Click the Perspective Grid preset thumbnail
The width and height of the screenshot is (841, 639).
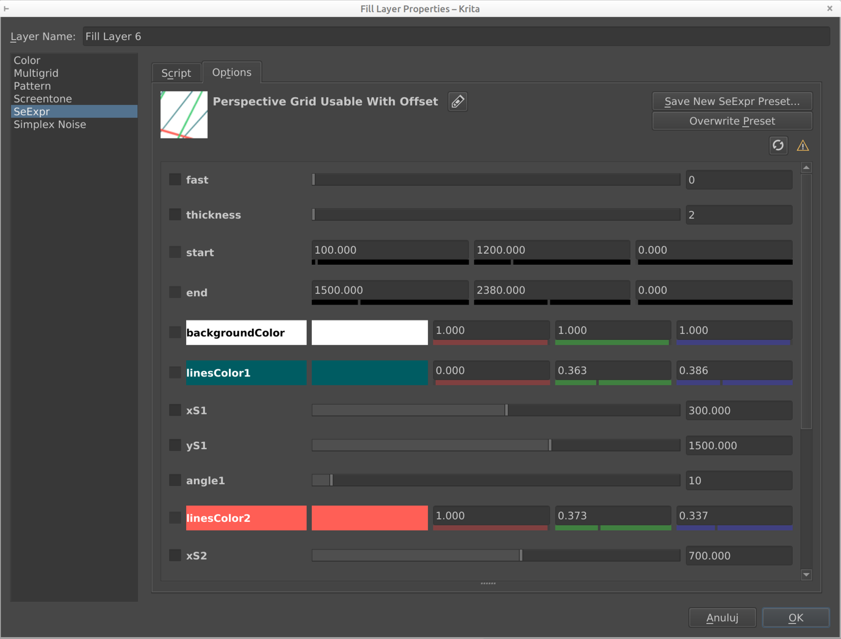[184, 115]
